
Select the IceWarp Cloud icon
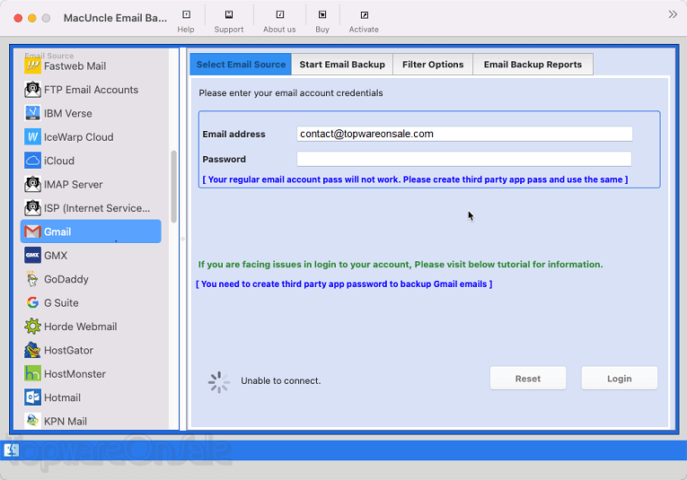(x=32, y=137)
